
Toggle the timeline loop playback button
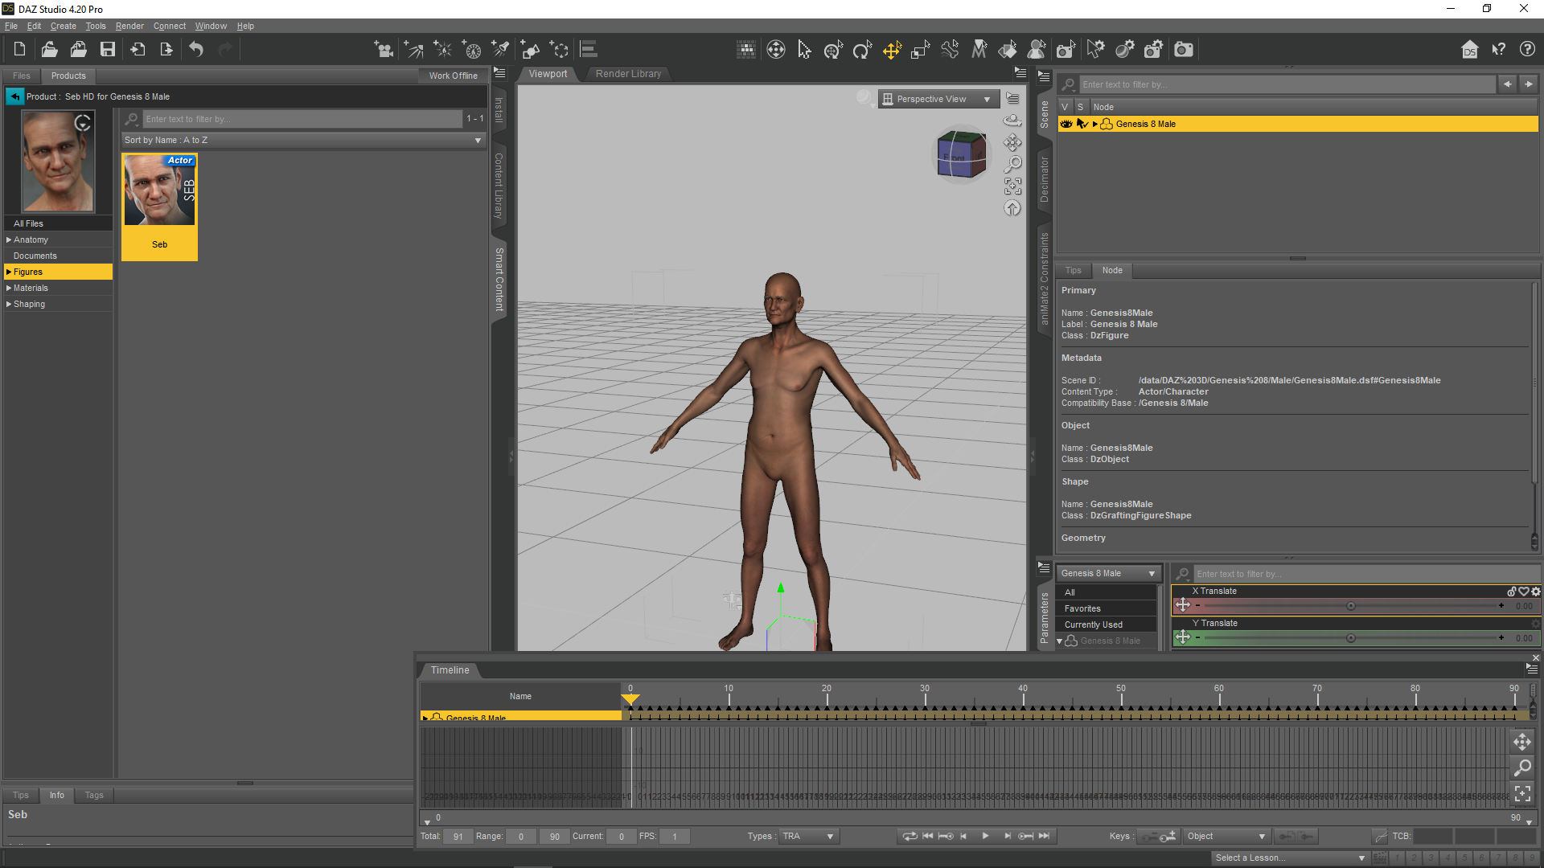910,837
